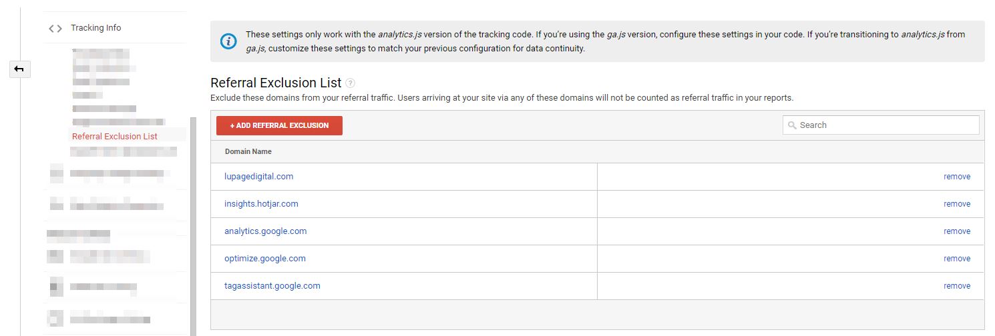The height and width of the screenshot is (336, 995).
Task: Open the optimize.google.com domain link
Action: (265, 259)
